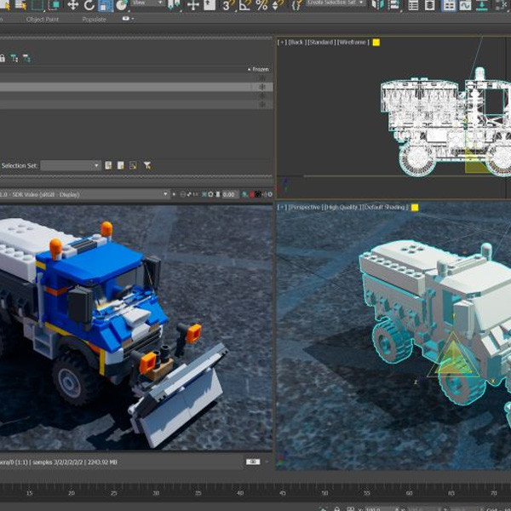Toggle Keyboard Shortcut Override icon
Viewport: 511px width, 511px height.
210,5
